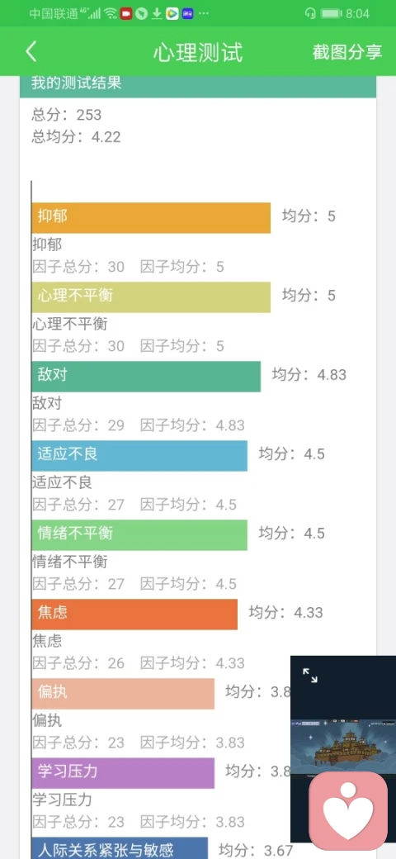Select the purple 学习压力 bar
The height and width of the screenshot is (859, 396).
123,773
